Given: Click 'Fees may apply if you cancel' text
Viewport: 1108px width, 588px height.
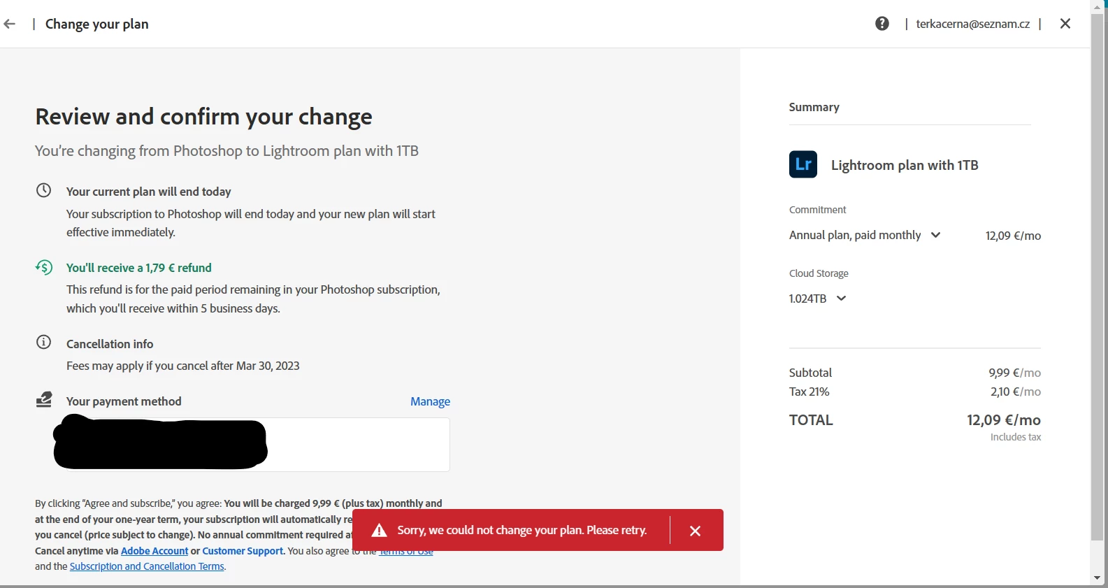Looking at the screenshot, I should pos(183,366).
